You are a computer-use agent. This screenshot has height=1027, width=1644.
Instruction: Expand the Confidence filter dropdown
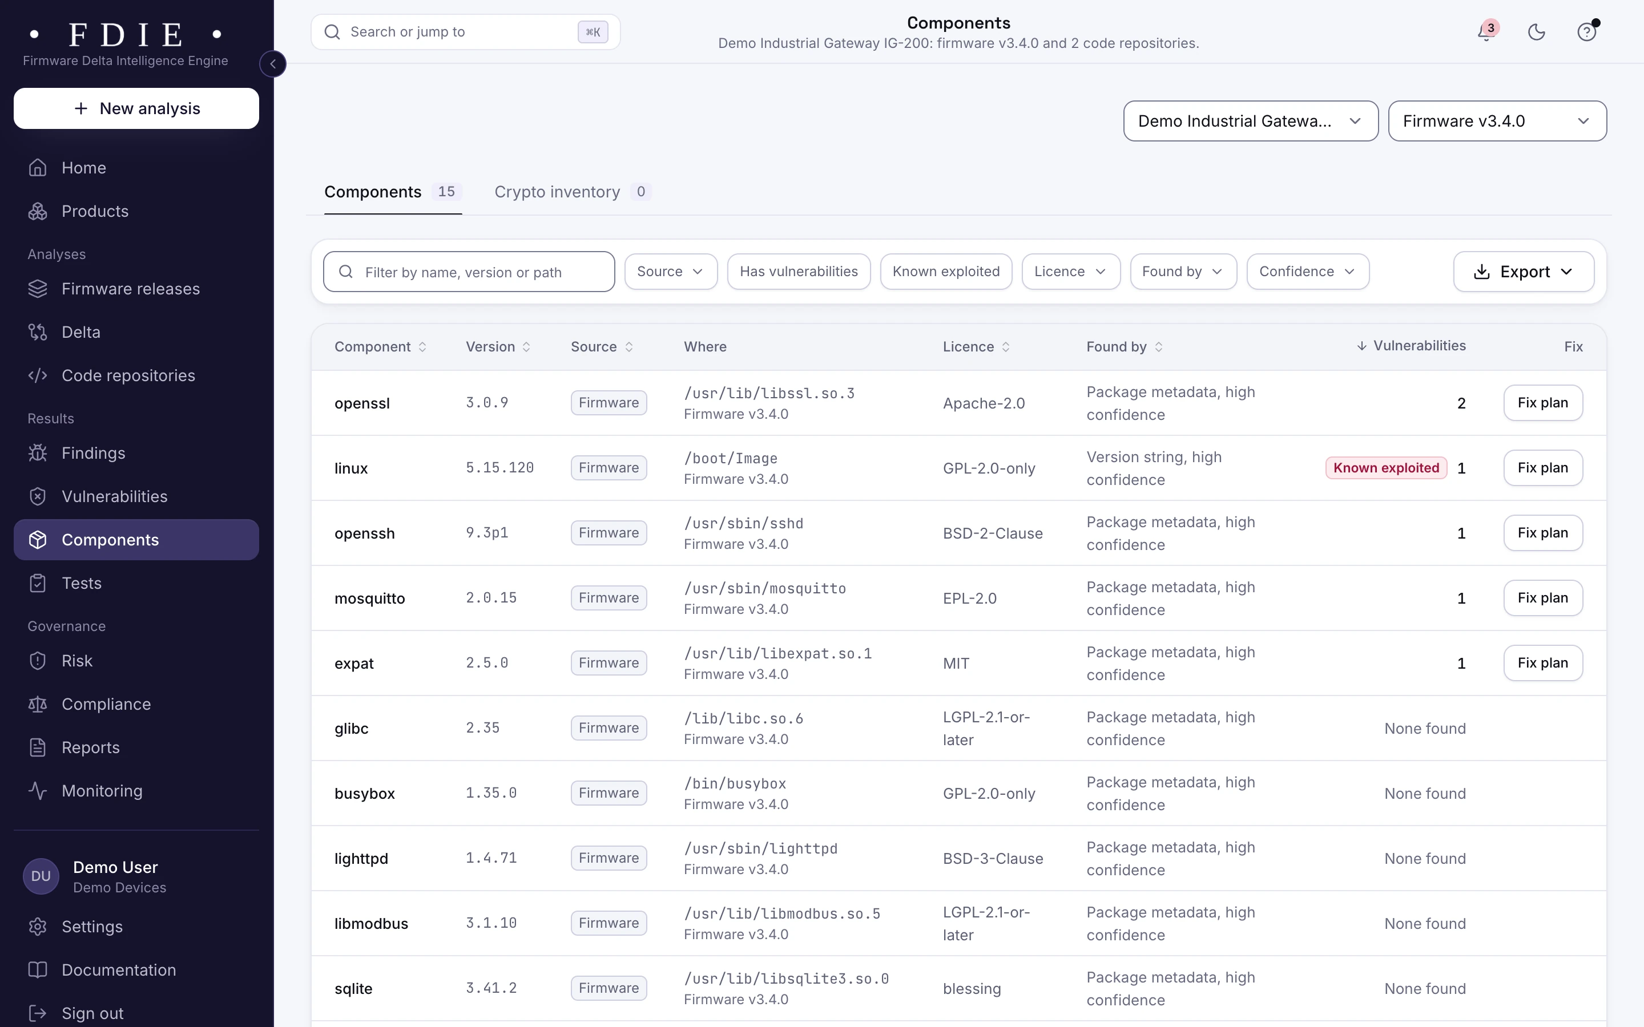tap(1308, 272)
